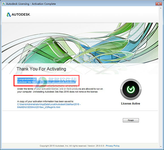Screen dimensions: 164x150
Task: Click the window title 'Autodesk Licensing - Activation Complete'
Action: (31, 4)
